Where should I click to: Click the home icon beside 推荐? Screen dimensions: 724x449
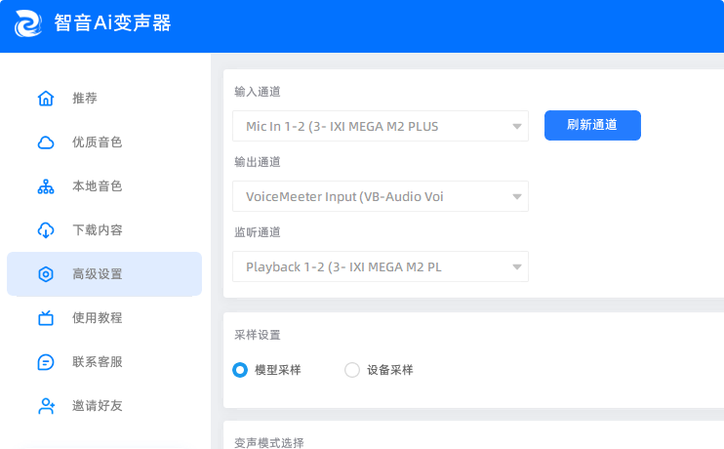(46, 98)
